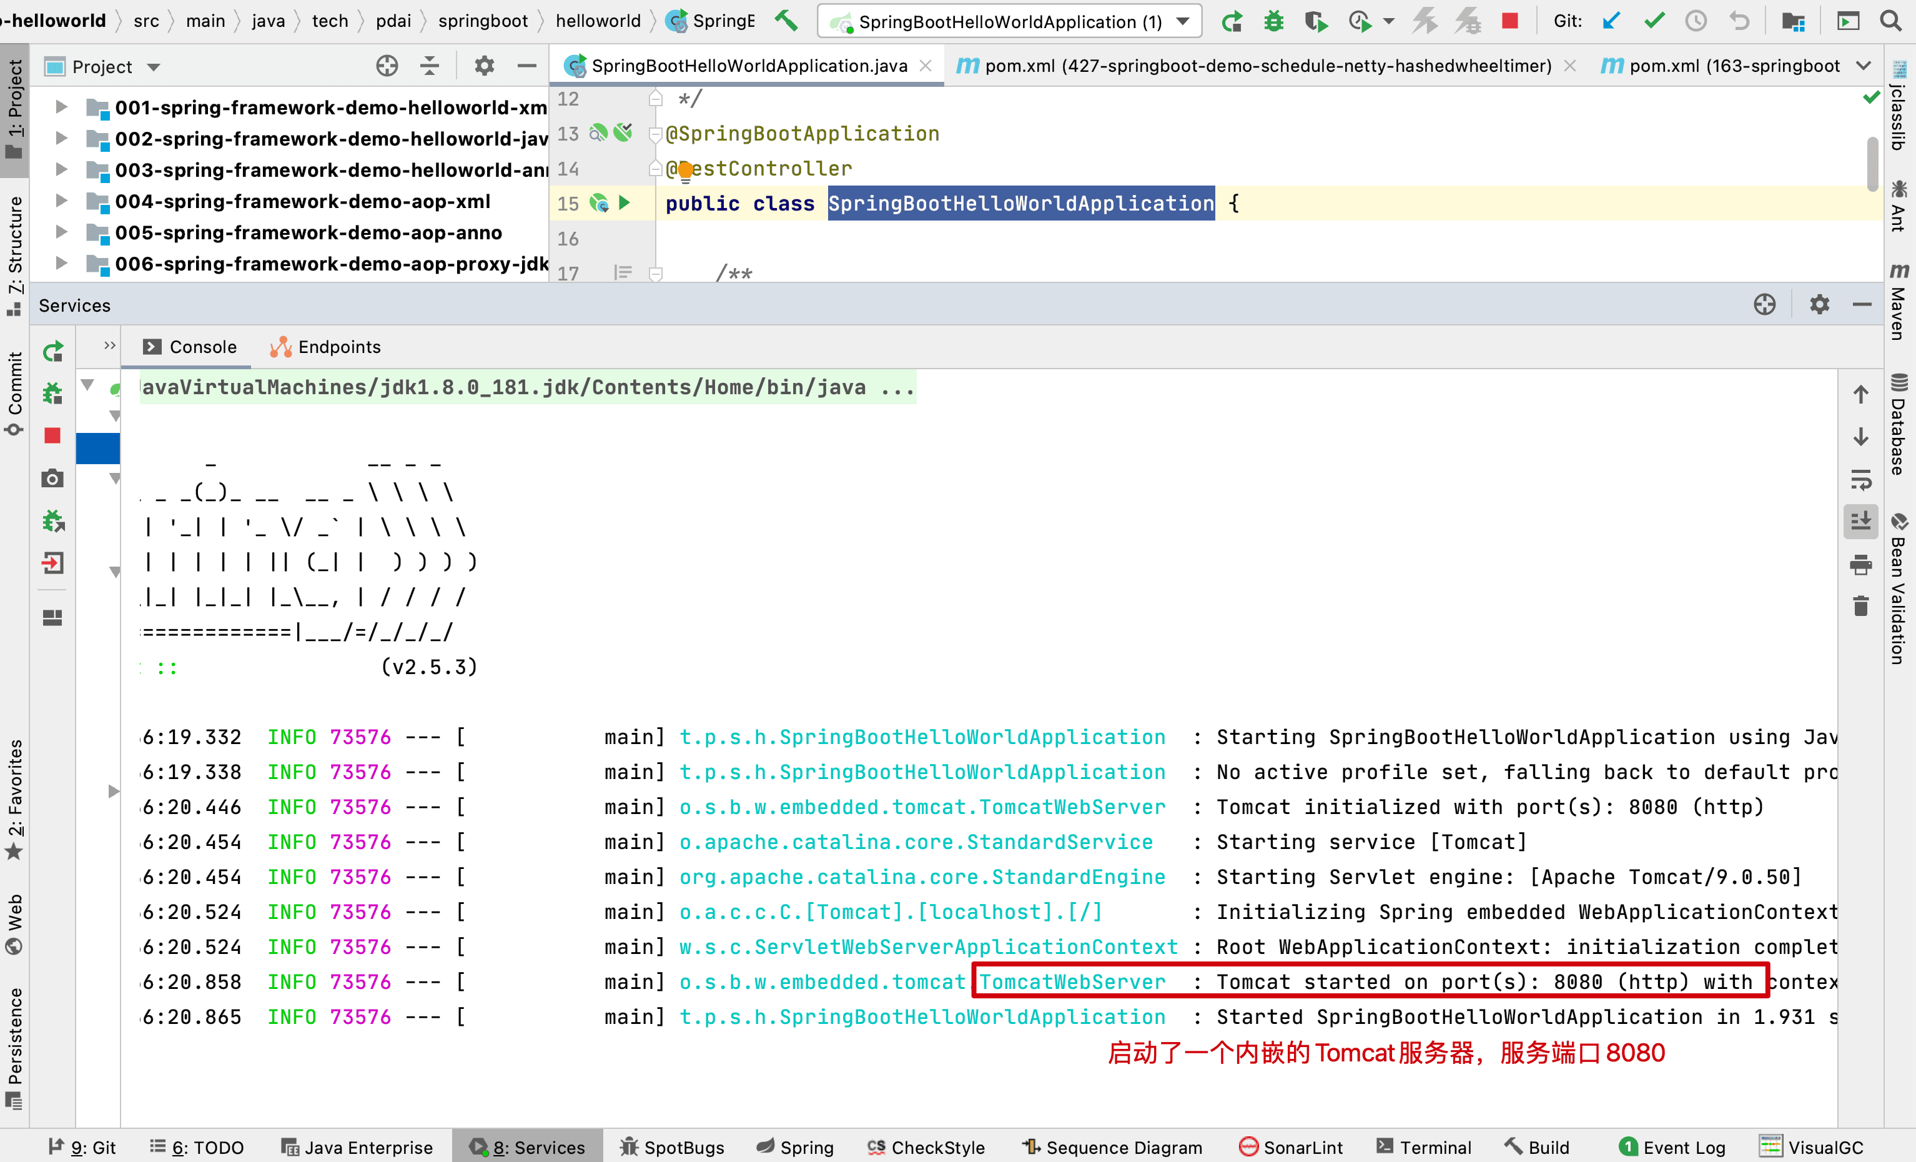This screenshot has height=1162, width=1916.
Task: Open the run configuration dropdown
Action: coord(1183,22)
